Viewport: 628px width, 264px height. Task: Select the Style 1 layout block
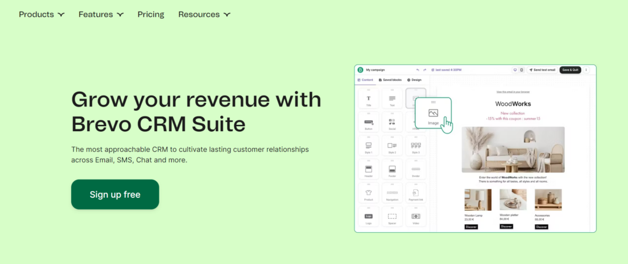click(369, 147)
